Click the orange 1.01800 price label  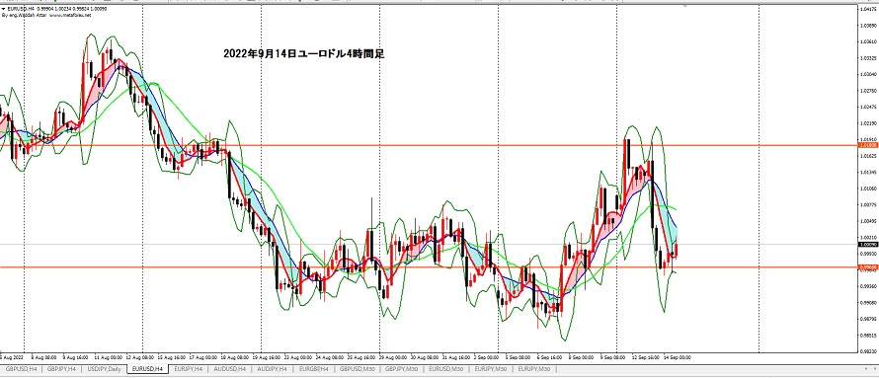868,145
